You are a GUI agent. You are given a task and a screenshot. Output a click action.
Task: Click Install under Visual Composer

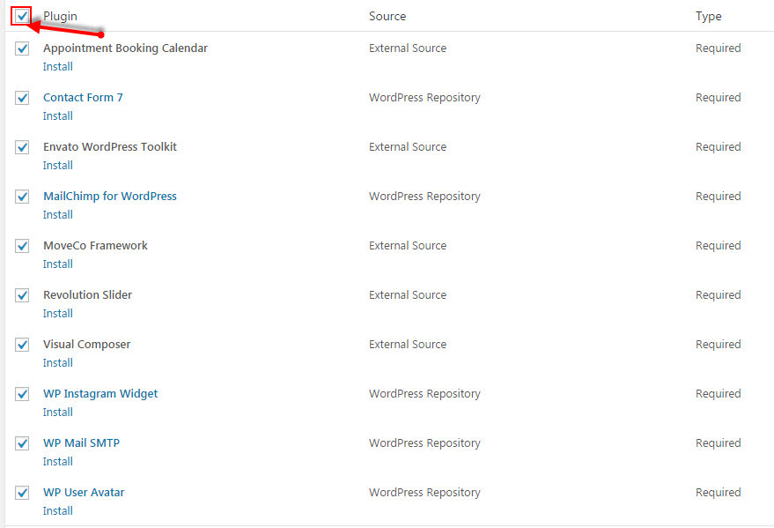pos(58,363)
